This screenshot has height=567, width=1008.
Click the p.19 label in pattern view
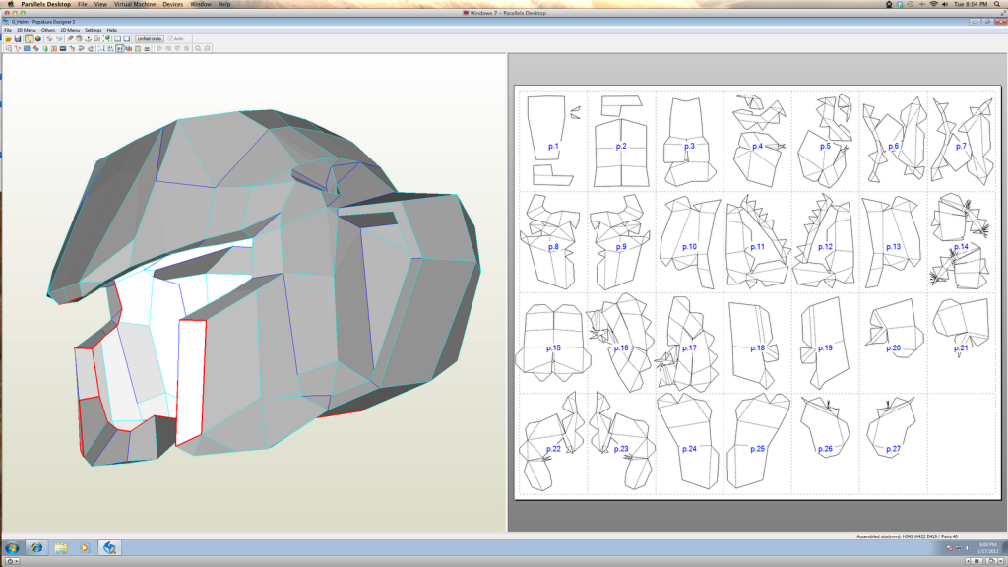(x=825, y=347)
